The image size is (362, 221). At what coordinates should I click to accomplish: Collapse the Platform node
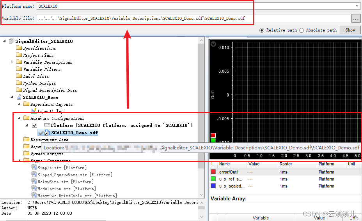[x=27, y=125]
